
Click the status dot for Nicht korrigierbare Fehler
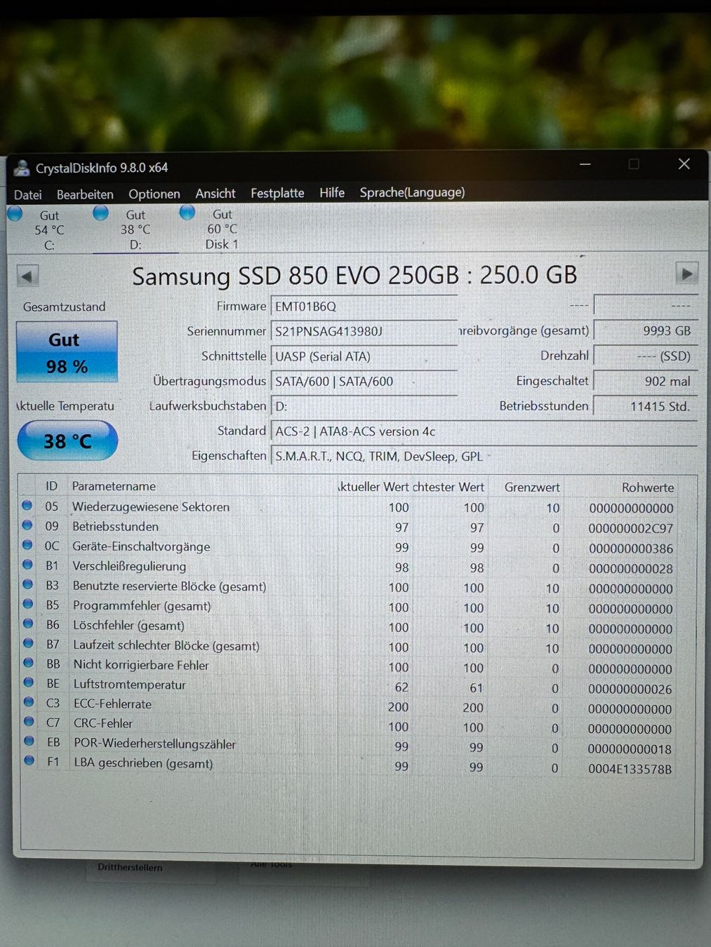point(29,662)
